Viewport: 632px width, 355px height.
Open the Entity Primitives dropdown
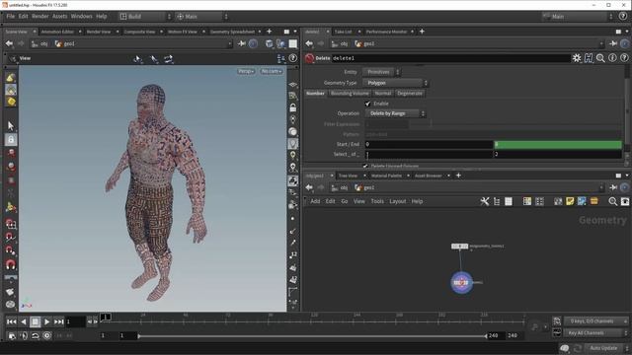click(381, 72)
